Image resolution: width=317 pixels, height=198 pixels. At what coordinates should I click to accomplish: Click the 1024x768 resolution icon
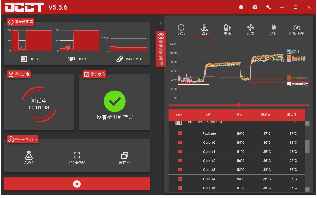pyautogui.click(x=77, y=155)
